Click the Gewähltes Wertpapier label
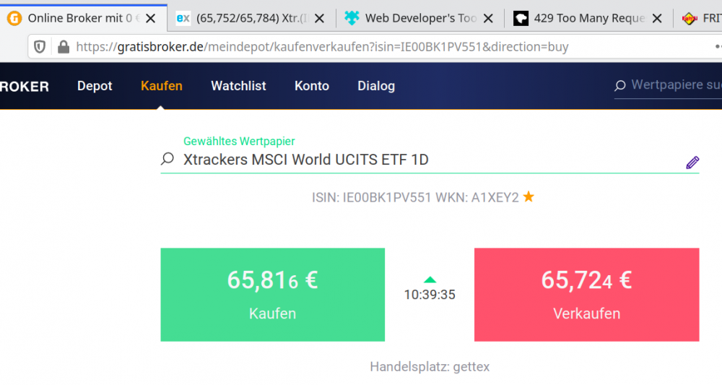722x385 pixels. pyautogui.click(x=239, y=141)
